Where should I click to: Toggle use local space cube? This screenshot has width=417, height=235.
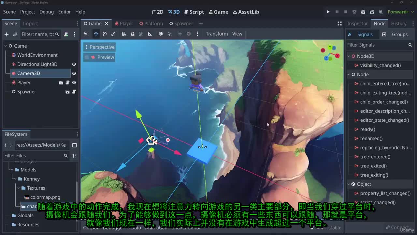161,34
